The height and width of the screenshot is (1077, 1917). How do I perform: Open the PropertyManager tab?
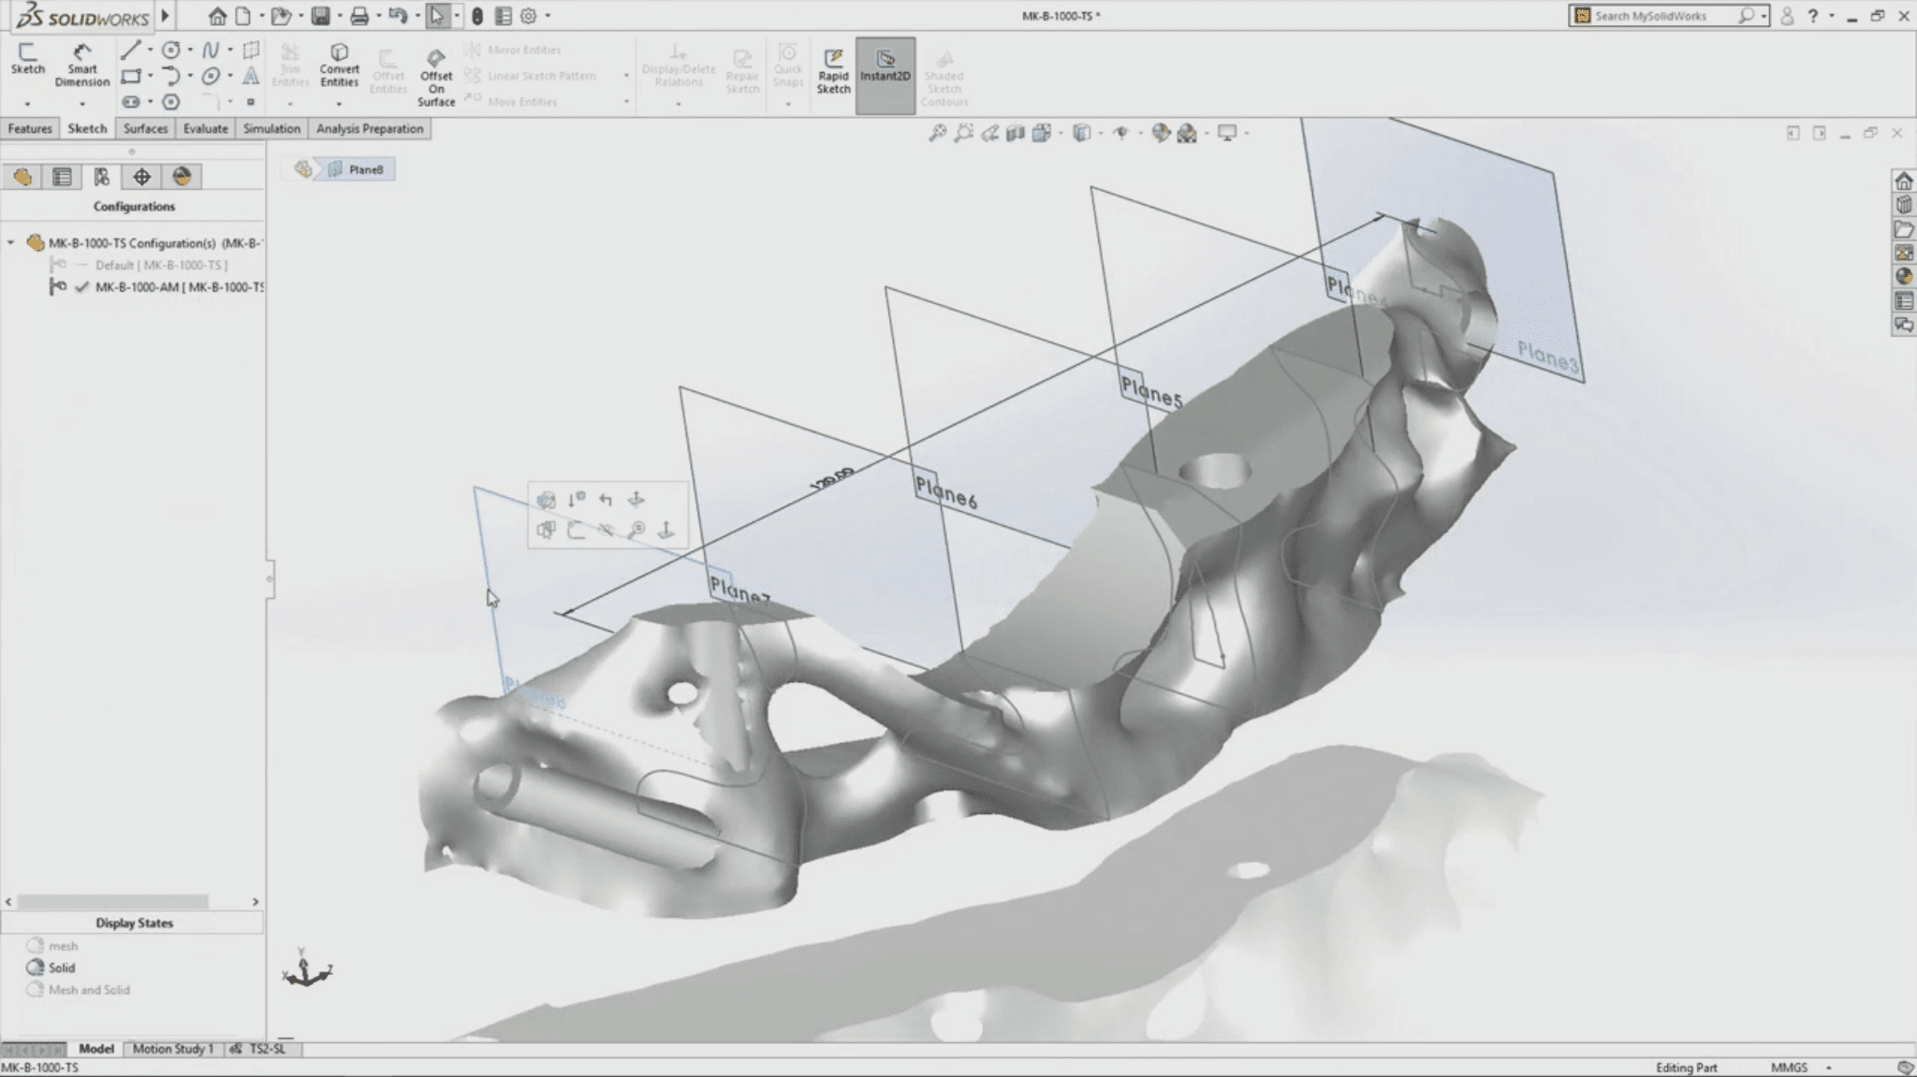62,177
